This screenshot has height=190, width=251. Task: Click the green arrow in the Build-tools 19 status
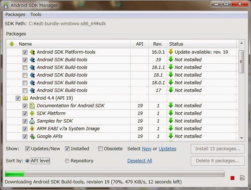171,59
